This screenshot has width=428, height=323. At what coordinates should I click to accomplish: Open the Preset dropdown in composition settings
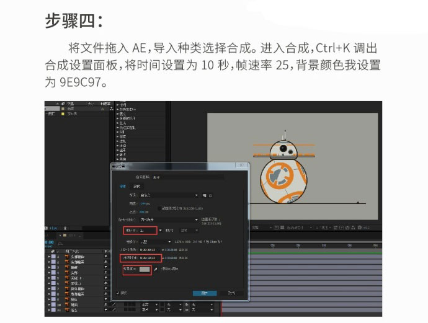point(169,196)
